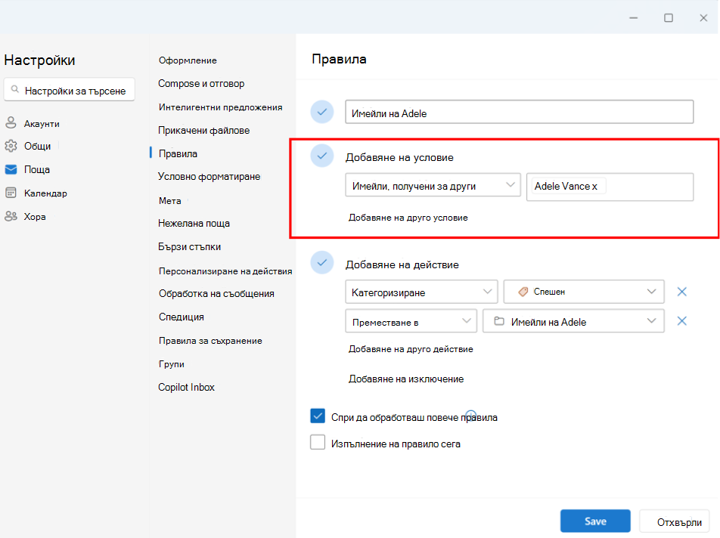Open Следиция settings page
The width and height of the screenshot is (720, 538).
(x=182, y=317)
